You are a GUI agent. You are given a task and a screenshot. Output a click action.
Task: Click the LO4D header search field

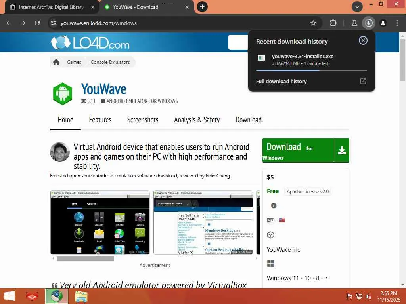pos(238,42)
